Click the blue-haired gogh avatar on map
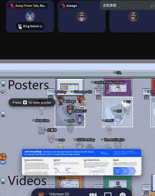This screenshot has height=196, width=155. click(80, 119)
